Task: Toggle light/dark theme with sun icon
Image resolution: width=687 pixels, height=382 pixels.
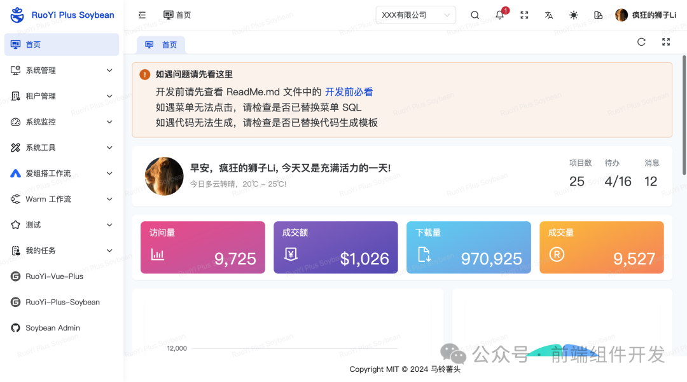Action: click(x=573, y=15)
